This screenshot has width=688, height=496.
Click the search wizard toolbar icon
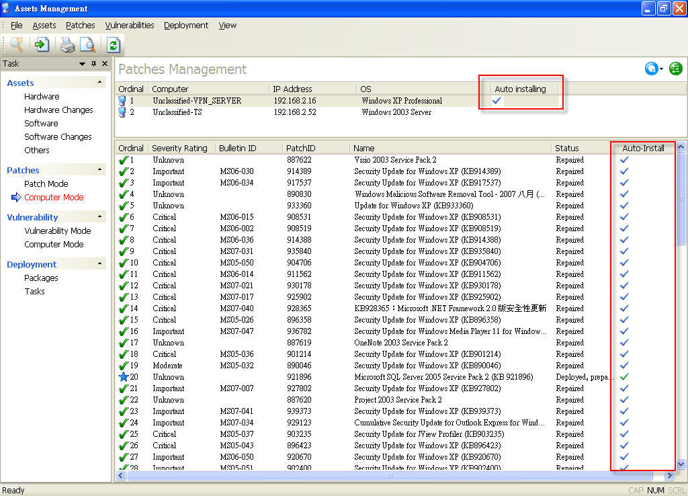(x=17, y=44)
